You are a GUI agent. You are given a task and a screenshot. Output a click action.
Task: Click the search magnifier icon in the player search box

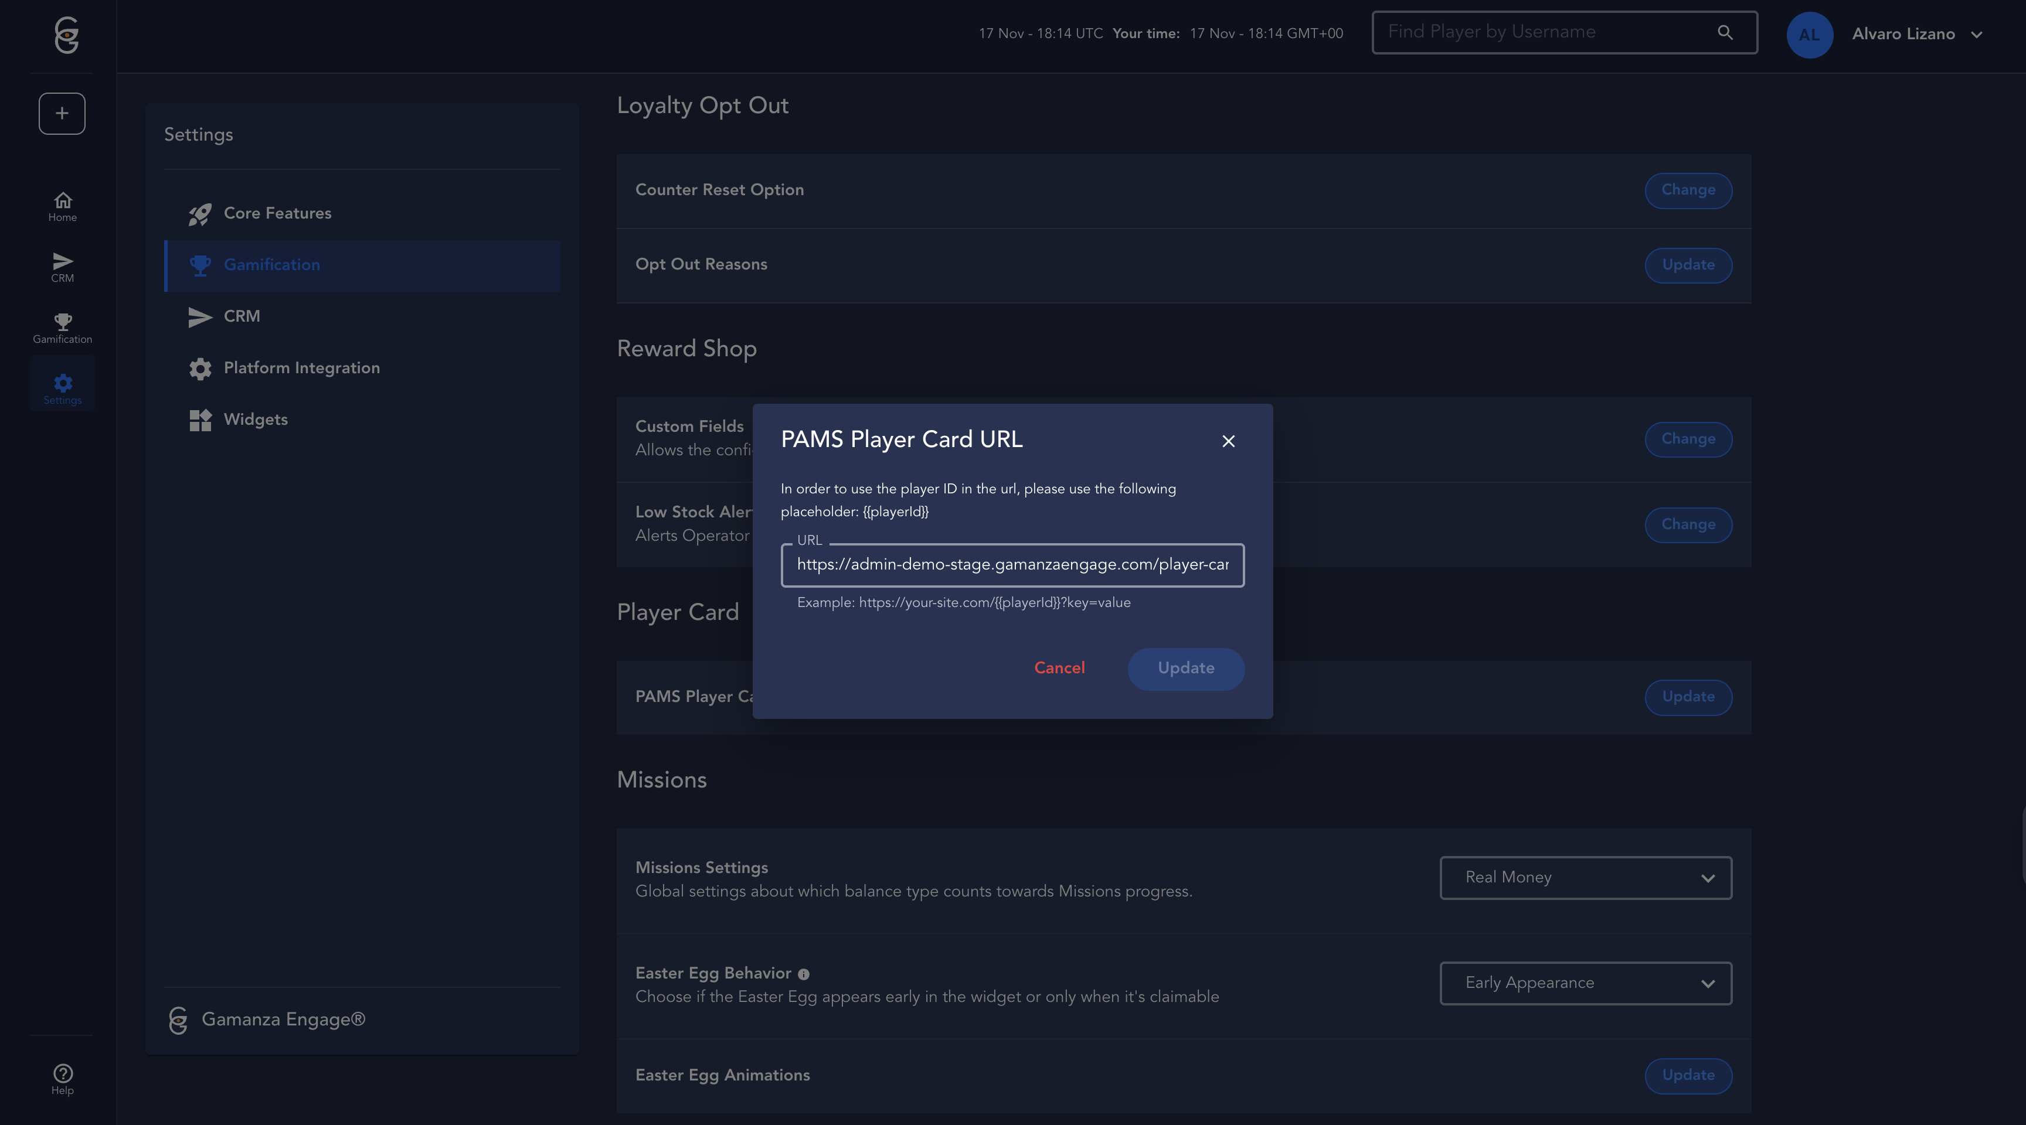coord(1725,32)
